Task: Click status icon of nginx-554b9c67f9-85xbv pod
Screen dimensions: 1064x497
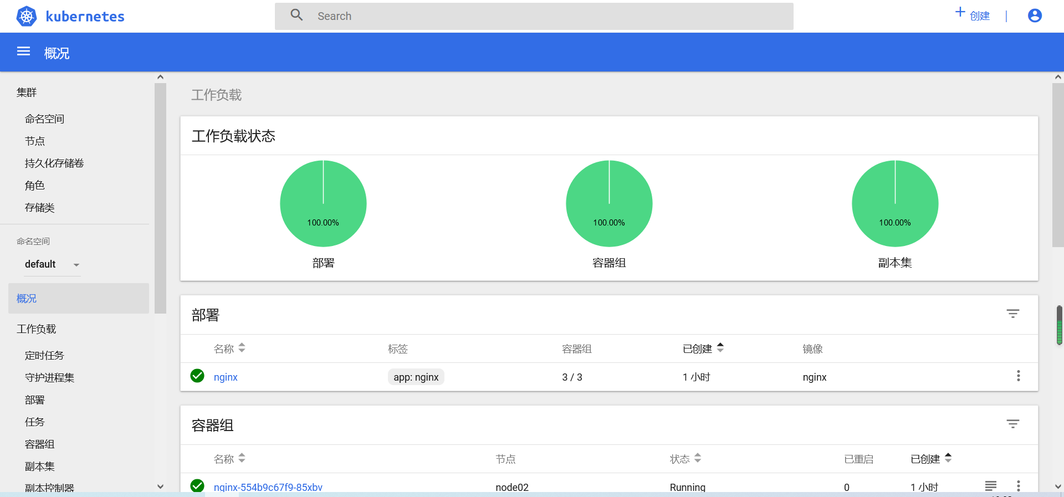Action: coord(197,486)
